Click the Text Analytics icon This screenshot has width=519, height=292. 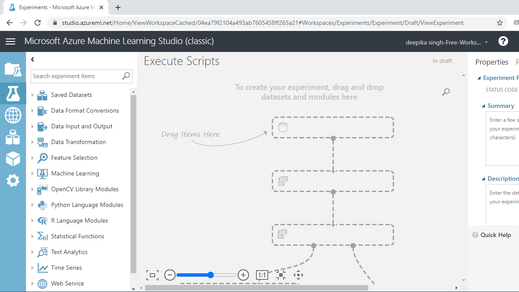pos(42,252)
